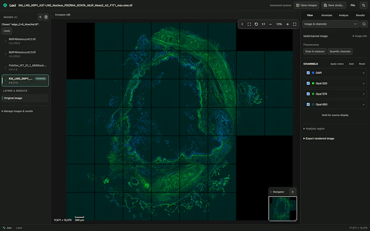The image size is (370, 231).
Task: Disable the Opal 650 channel checkbox
Action: tap(308, 104)
